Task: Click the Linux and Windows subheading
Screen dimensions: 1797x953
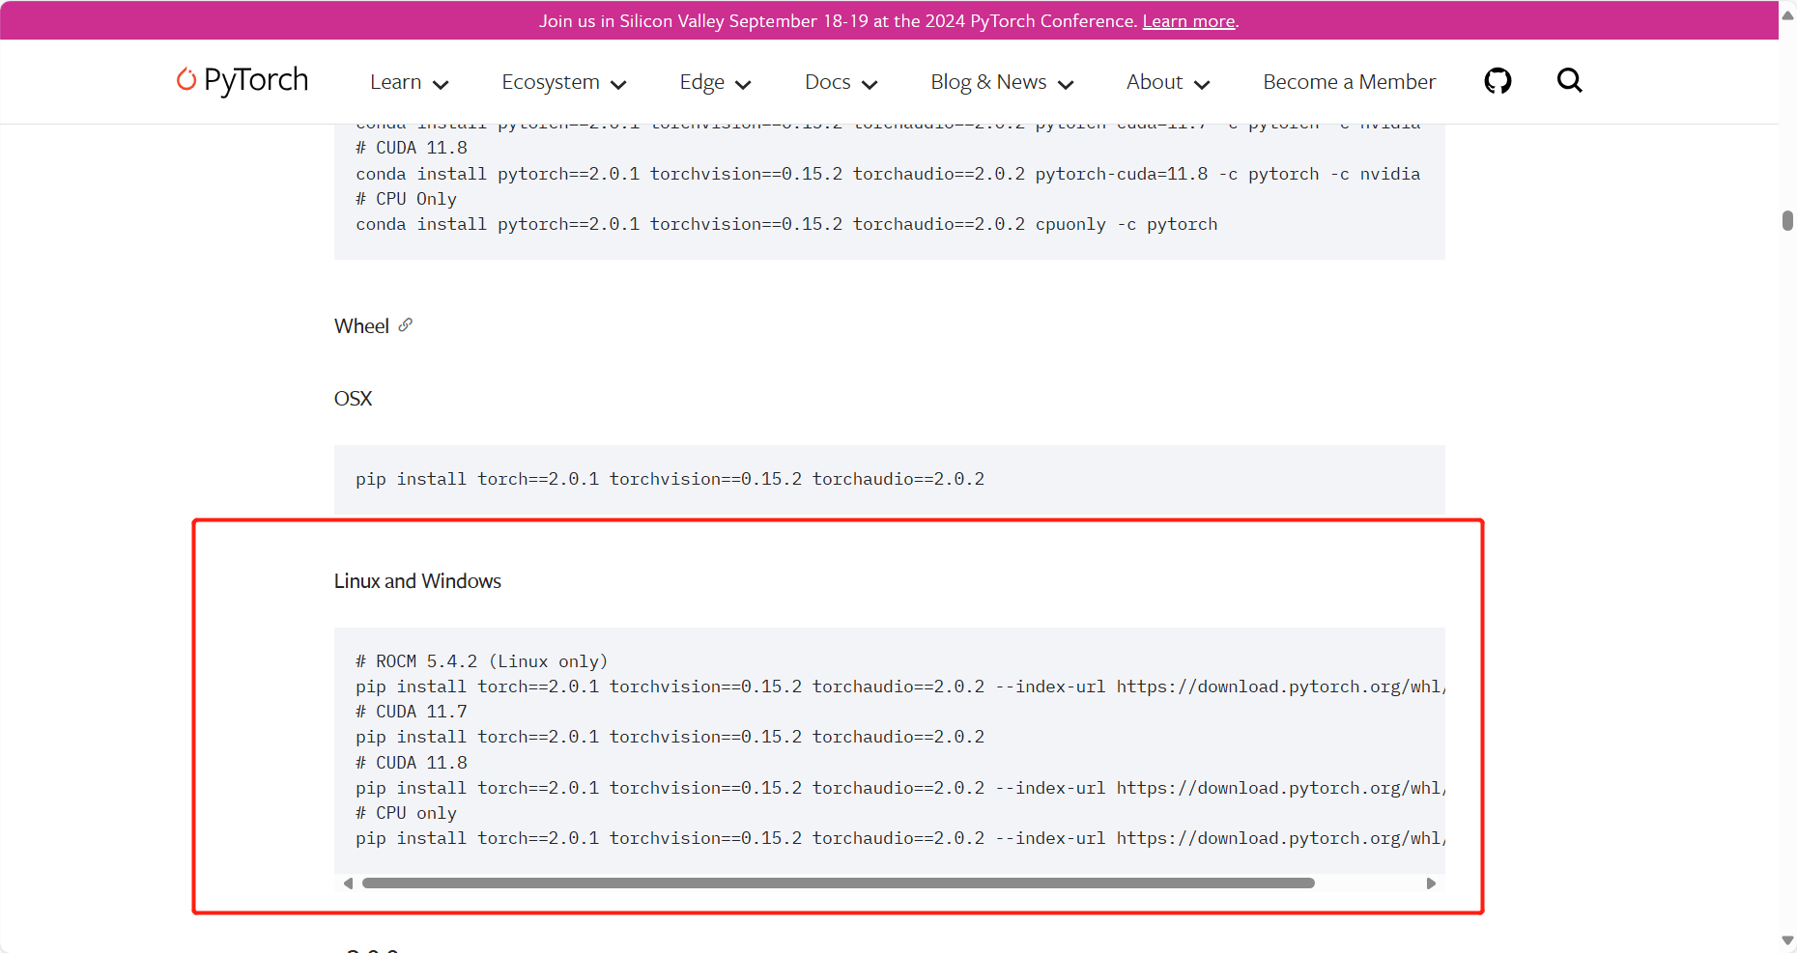Action: click(x=417, y=581)
